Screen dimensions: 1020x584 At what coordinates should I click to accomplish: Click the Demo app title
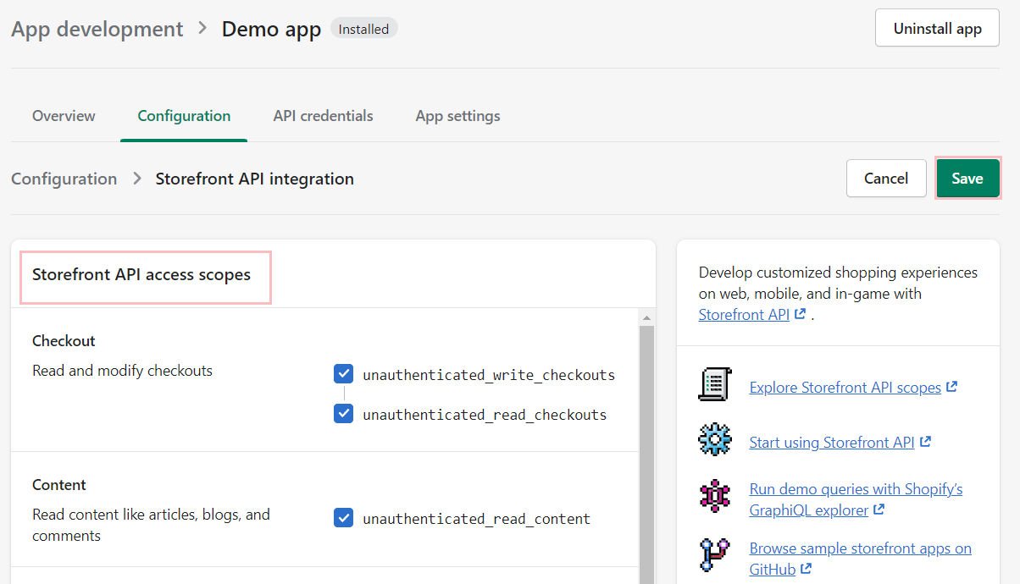pos(271,29)
